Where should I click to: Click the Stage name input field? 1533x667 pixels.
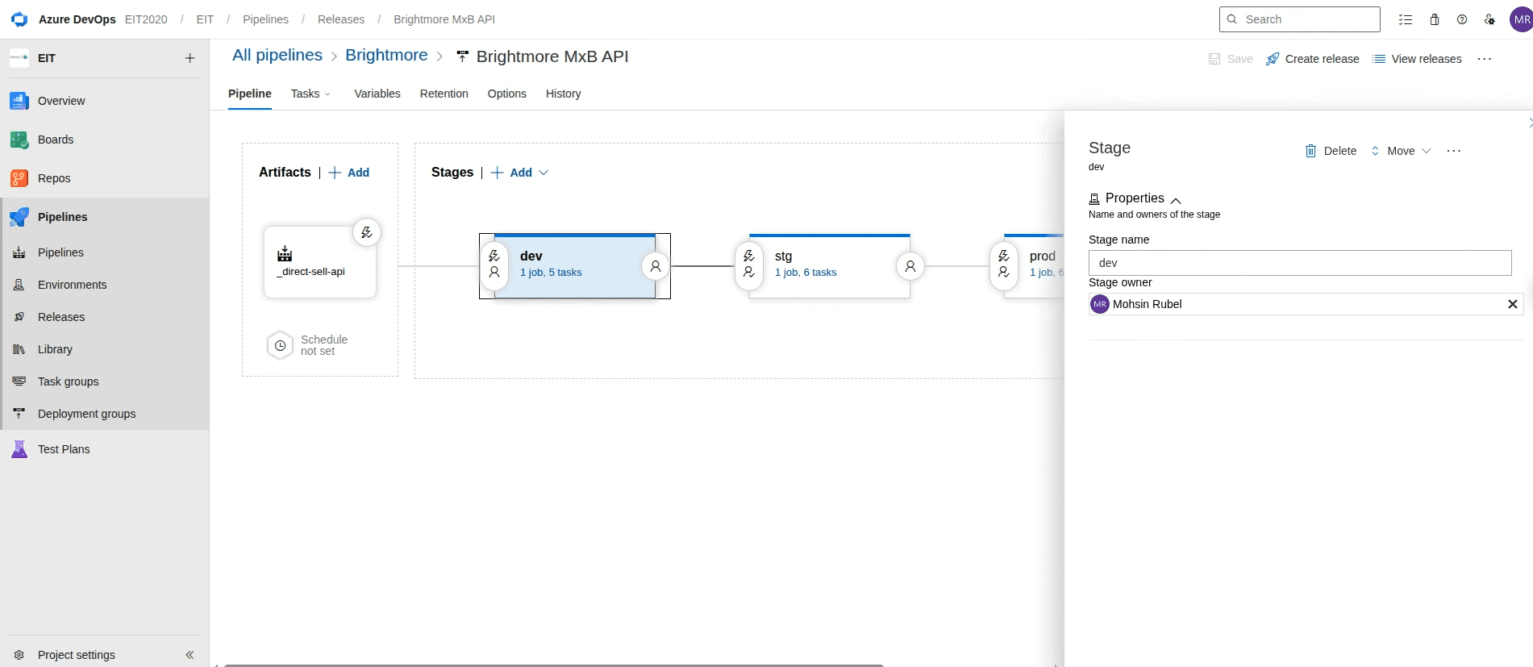click(1300, 263)
